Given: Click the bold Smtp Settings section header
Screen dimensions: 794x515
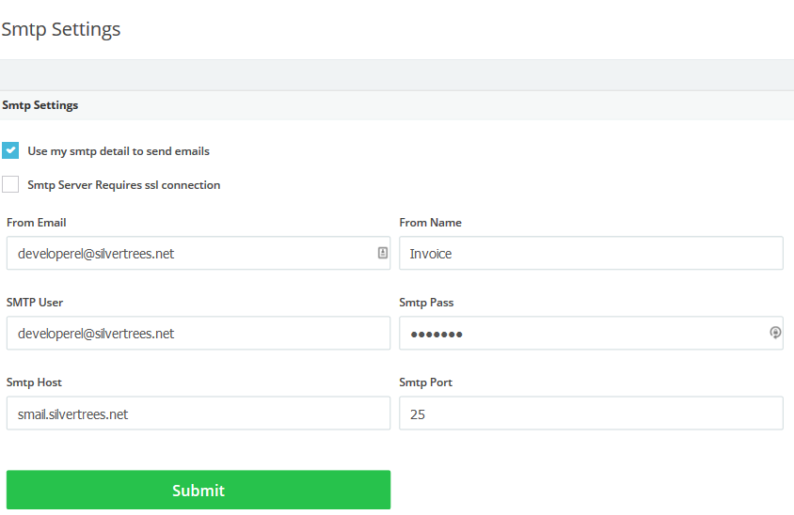Looking at the screenshot, I should [40, 105].
